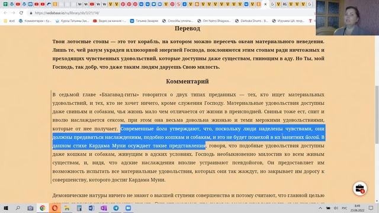Click '«Бхагавад-гиты»' in the commentary paragraph
This screenshot has height=213, width=379.
click(x=119, y=95)
